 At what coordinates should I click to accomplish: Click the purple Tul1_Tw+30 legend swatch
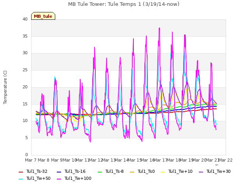pyautogui.click(x=201, y=172)
